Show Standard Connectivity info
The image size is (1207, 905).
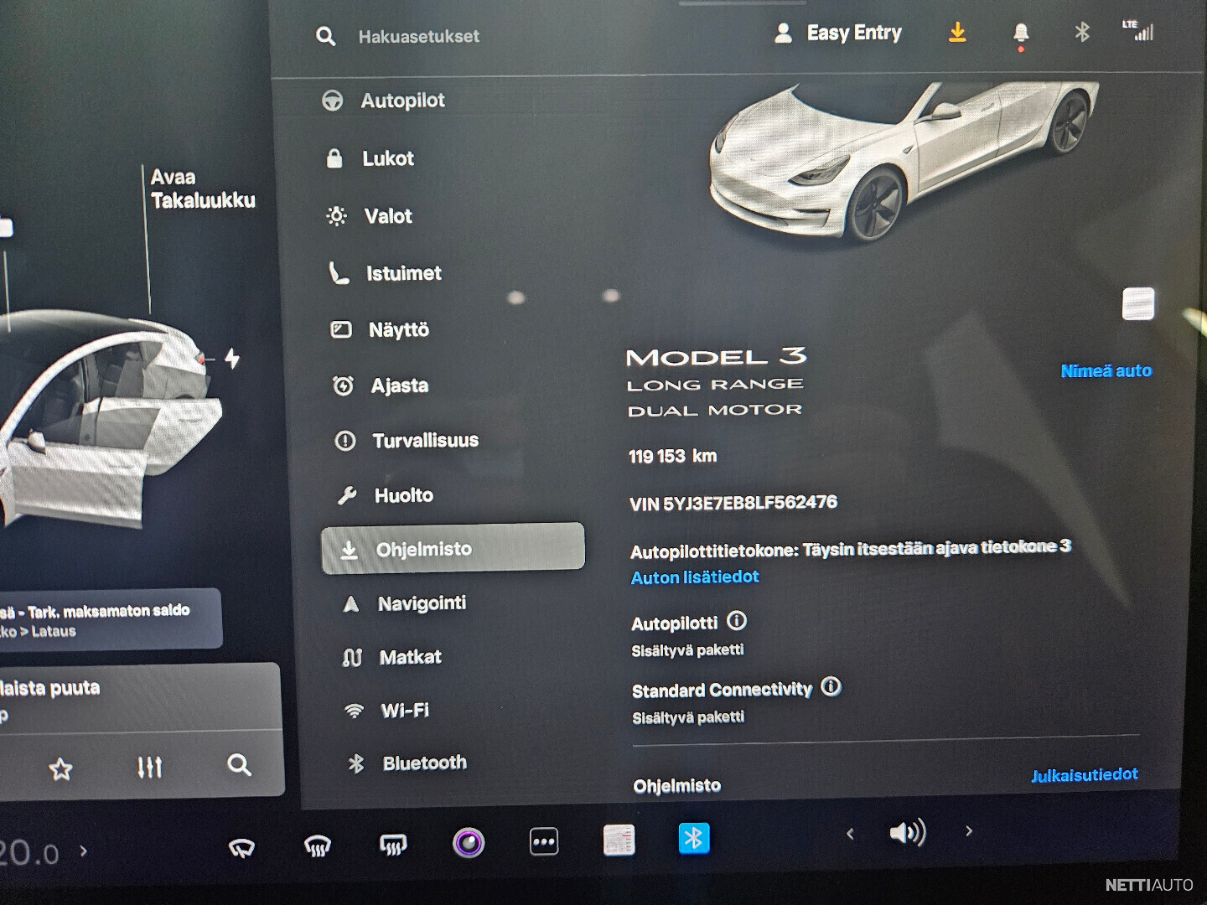[831, 687]
